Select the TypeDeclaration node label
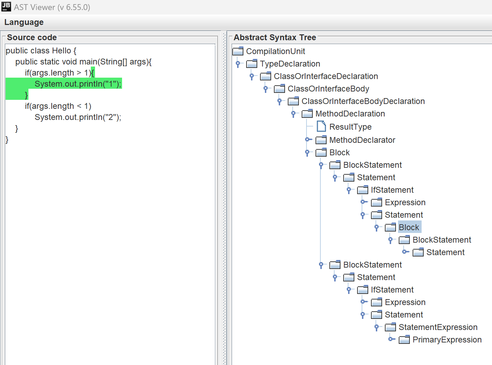The width and height of the screenshot is (492, 365). (290, 64)
